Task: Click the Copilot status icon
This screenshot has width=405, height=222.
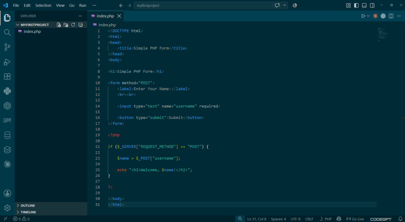Action: click(x=339, y=219)
